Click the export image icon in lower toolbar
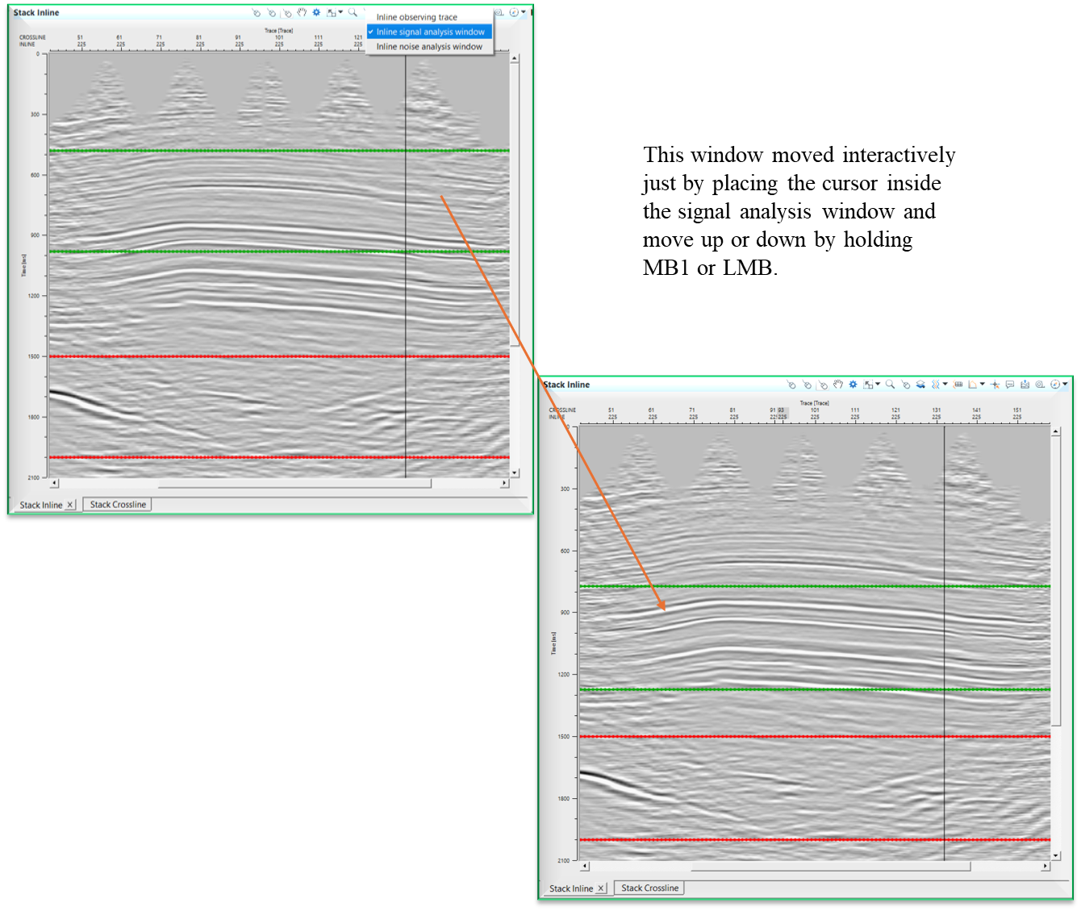Screen dimensions: 1081x911 (x=1025, y=385)
